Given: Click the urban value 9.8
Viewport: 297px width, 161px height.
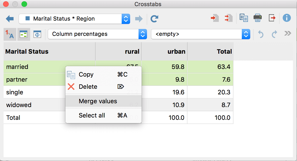Looking at the screenshot, I should coord(180,80).
